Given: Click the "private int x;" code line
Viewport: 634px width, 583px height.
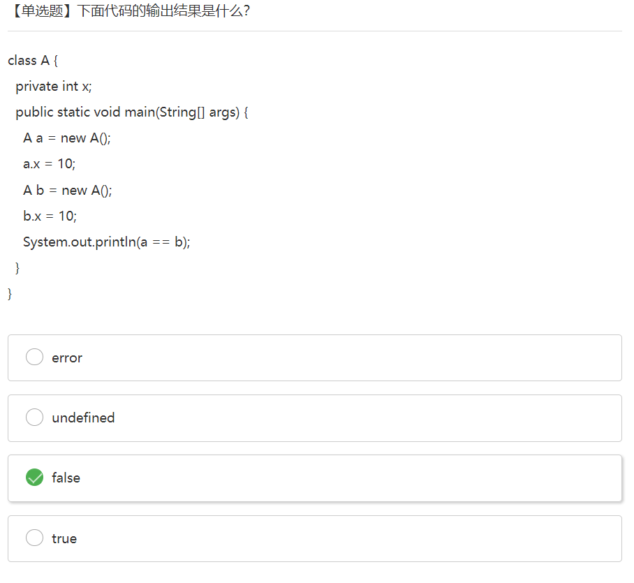Looking at the screenshot, I should click(x=54, y=87).
